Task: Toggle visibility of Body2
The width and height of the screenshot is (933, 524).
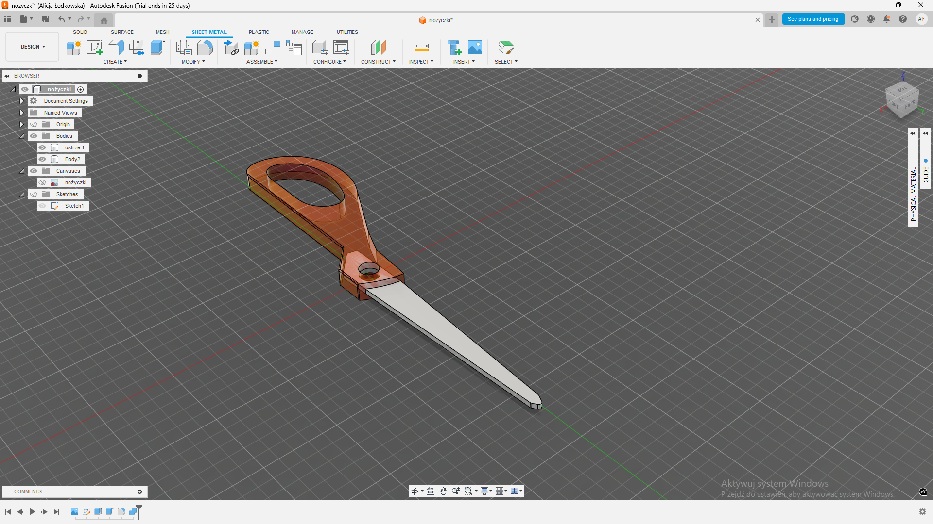Action: coord(43,159)
